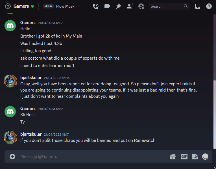Click the plus attachment button

click(x=12, y=157)
